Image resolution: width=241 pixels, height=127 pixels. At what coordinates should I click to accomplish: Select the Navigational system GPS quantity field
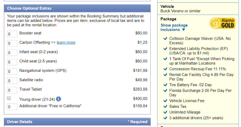(12, 71)
